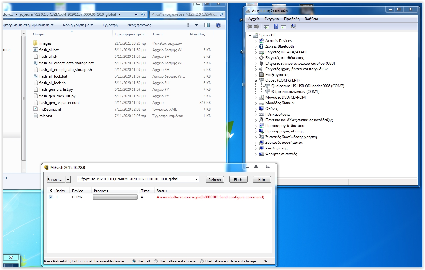Screen dimensions: 425x270
Task: Expand the disk drives (Μονάδες δίσκων) node
Action: point(256,103)
